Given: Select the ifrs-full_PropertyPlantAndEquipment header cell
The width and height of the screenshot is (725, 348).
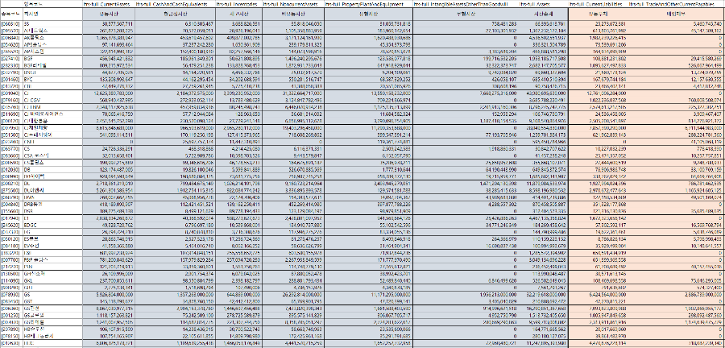Looking at the screenshot, I should [x=368, y=4].
